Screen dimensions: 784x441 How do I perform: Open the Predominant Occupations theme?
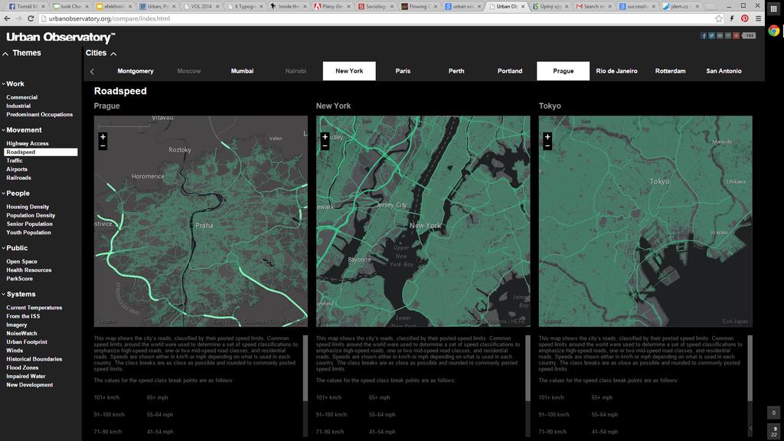(x=40, y=115)
